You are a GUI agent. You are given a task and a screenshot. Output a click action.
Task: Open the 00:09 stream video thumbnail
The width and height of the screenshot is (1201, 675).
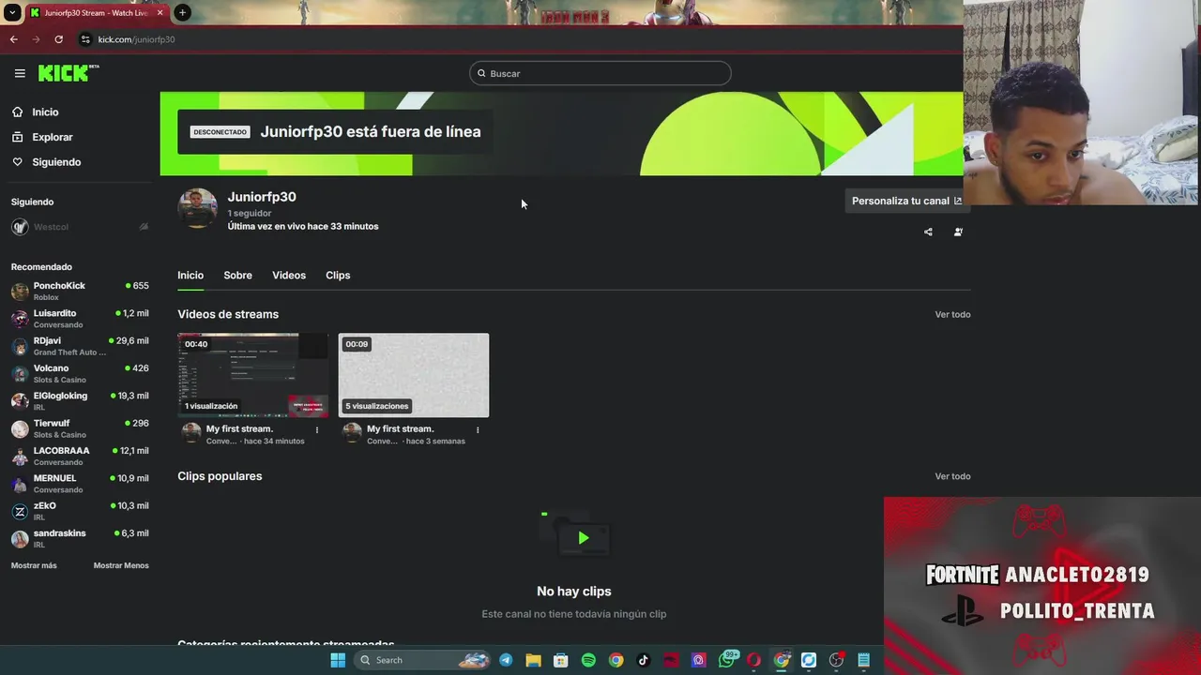tap(414, 375)
